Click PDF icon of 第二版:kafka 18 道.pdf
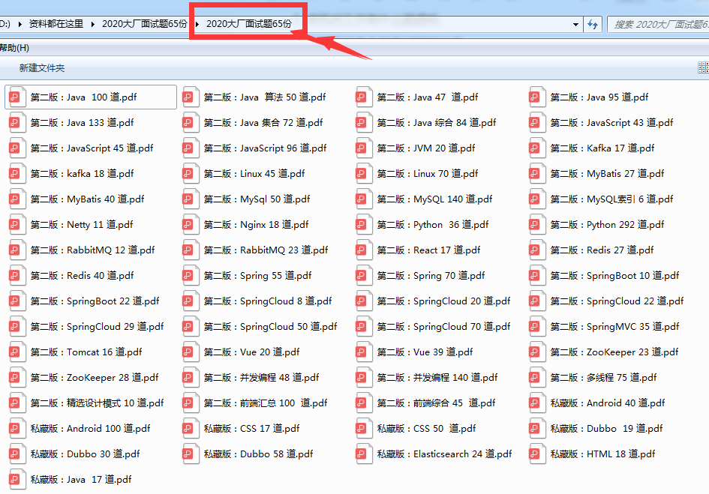Screen dimensions: 709x494 (17, 174)
